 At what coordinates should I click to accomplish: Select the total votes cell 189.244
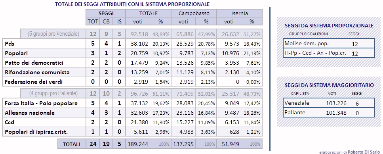point(138,144)
